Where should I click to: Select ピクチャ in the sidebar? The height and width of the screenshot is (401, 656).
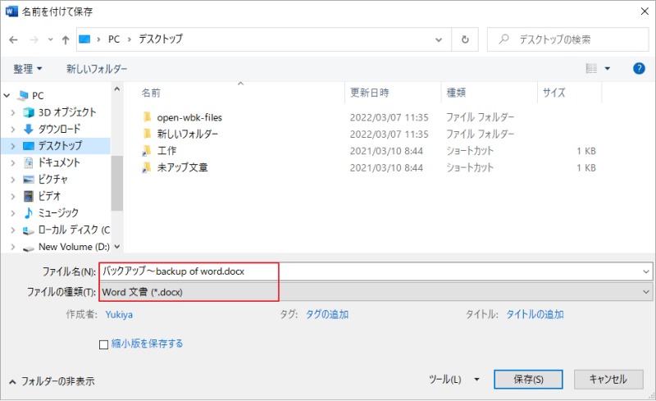click(52, 179)
